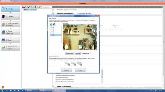The height and width of the screenshot is (92, 165).
Task: Collapse 'Настройки потоков данных' section
Action: pos(53,14)
